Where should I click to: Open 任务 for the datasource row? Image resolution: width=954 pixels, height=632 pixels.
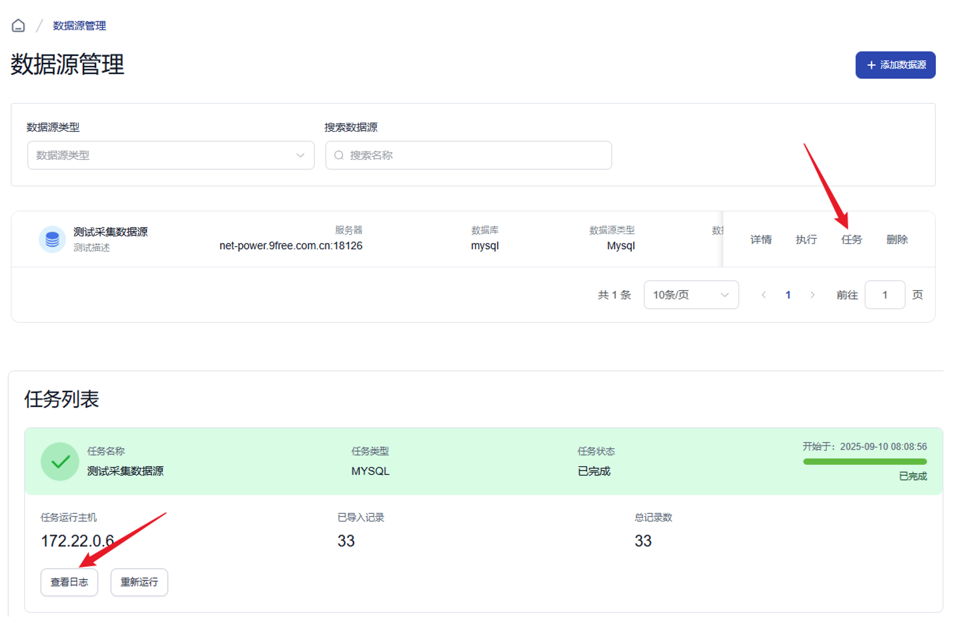(x=851, y=240)
